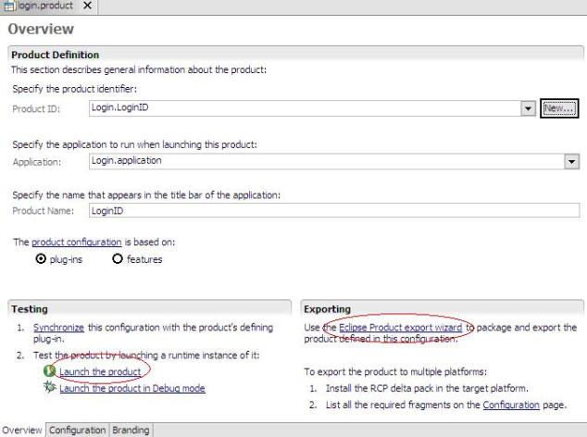Viewport: 587px width, 437px height.
Task: Click the New... button for Product ID
Action: click(x=559, y=108)
